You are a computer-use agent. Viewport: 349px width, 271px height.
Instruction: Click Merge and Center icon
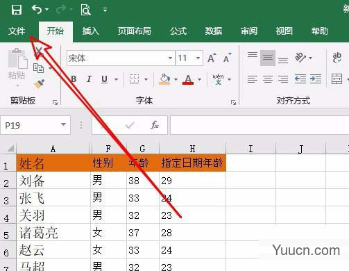click(337, 79)
